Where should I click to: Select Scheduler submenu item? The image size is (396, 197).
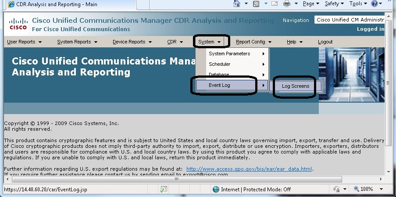(x=232, y=64)
